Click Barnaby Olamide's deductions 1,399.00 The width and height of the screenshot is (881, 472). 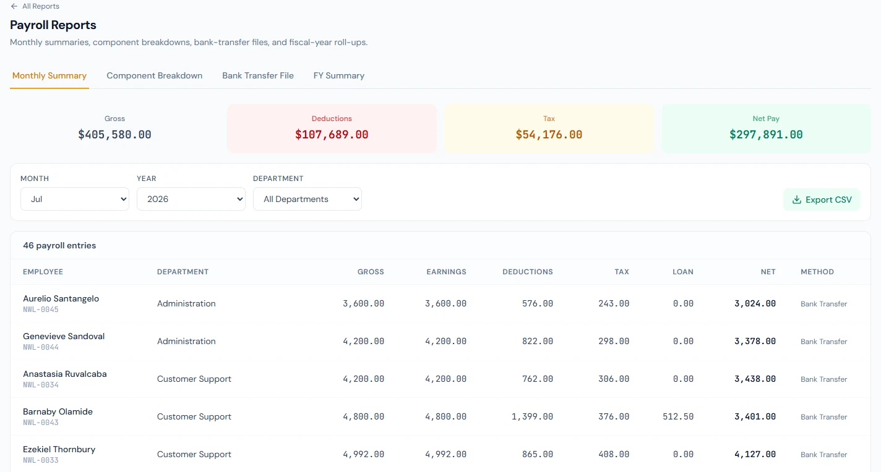coord(532,416)
